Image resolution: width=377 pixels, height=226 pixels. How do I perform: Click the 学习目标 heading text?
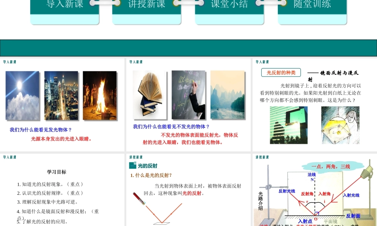click(x=57, y=172)
